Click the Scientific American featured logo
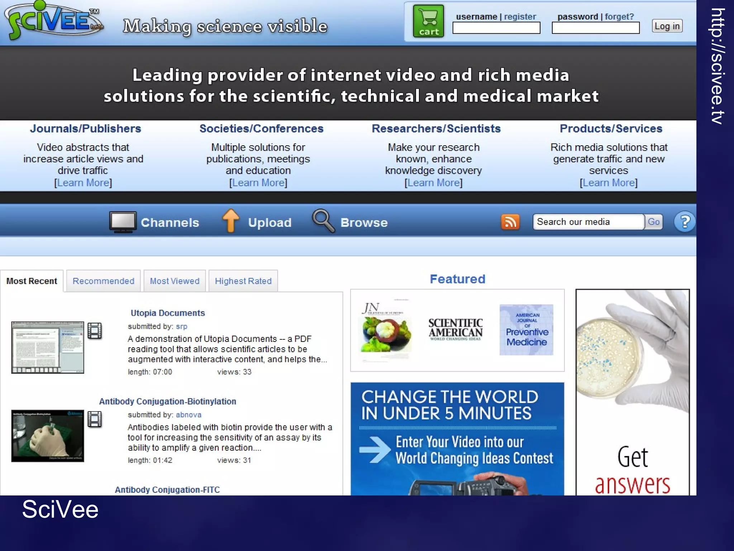The image size is (734, 551). tap(455, 329)
